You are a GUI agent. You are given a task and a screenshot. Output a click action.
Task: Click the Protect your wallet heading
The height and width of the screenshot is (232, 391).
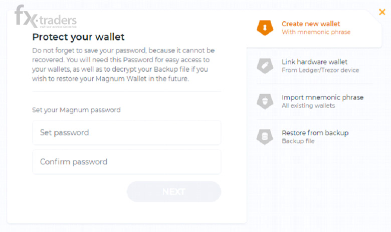pyautogui.click(x=78, y=37)
